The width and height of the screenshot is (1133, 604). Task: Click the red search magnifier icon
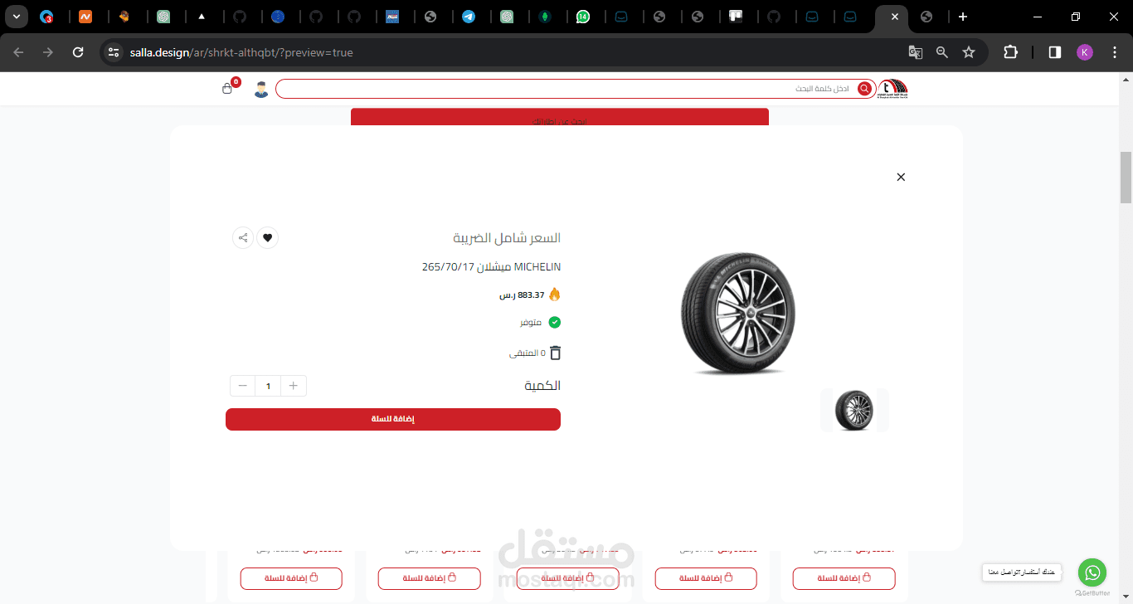pyautogui.click(x=864, y=89)
